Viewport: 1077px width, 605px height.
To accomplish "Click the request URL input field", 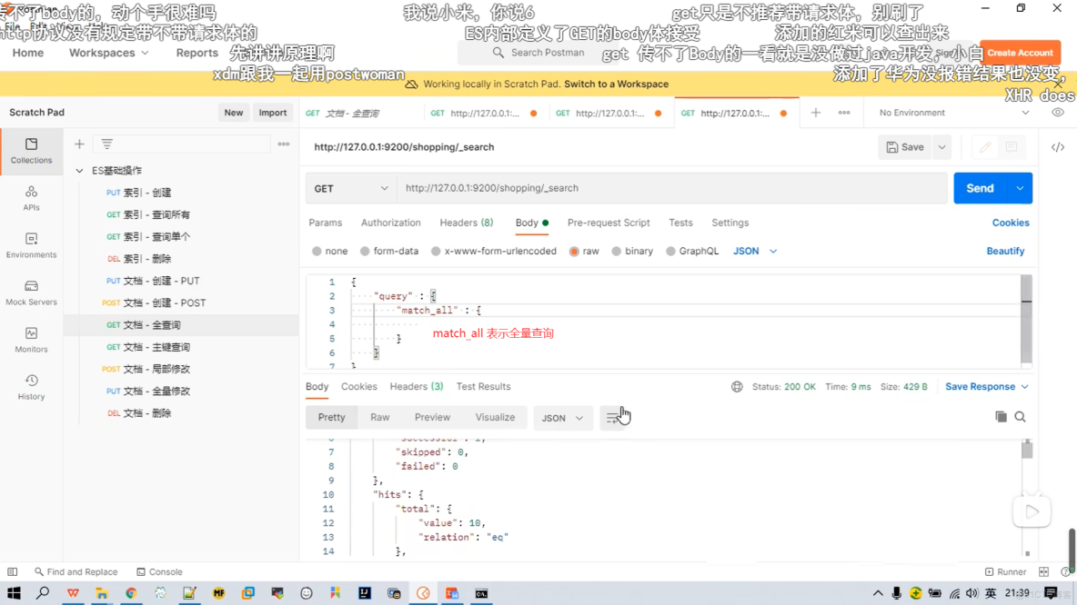I will [x=637, y=188].
